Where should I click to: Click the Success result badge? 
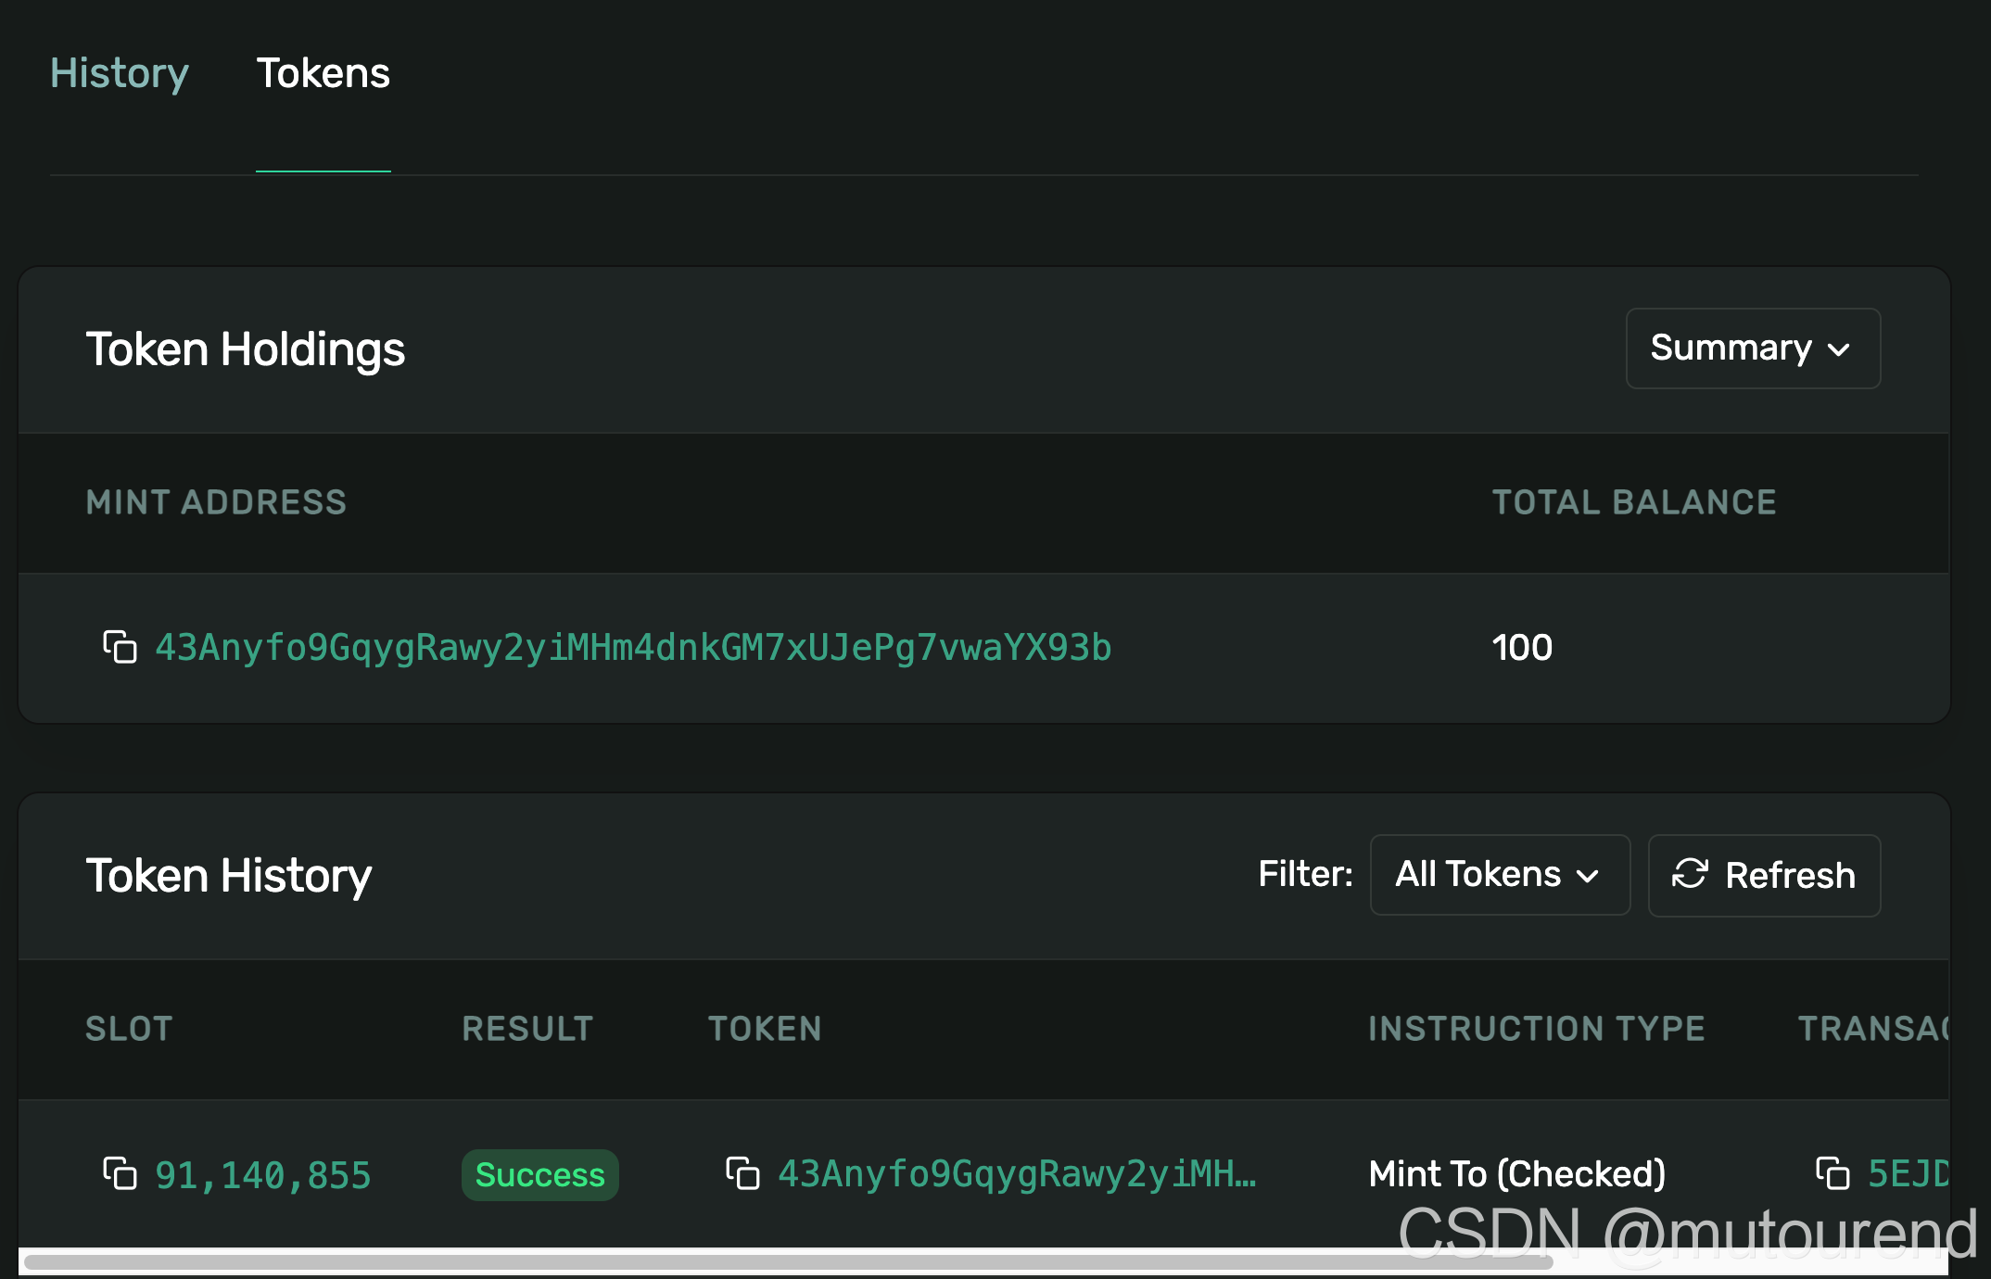(x=539, y=1175)
